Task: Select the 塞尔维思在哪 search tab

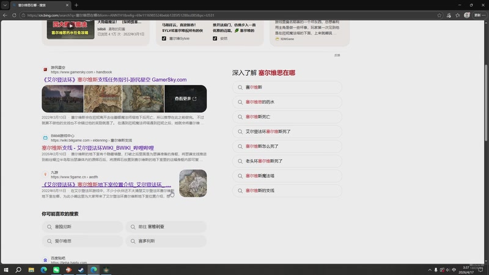Action: 40,5
